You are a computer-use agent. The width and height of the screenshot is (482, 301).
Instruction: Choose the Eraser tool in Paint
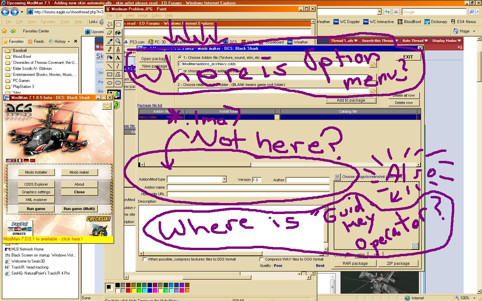point(110,33)
